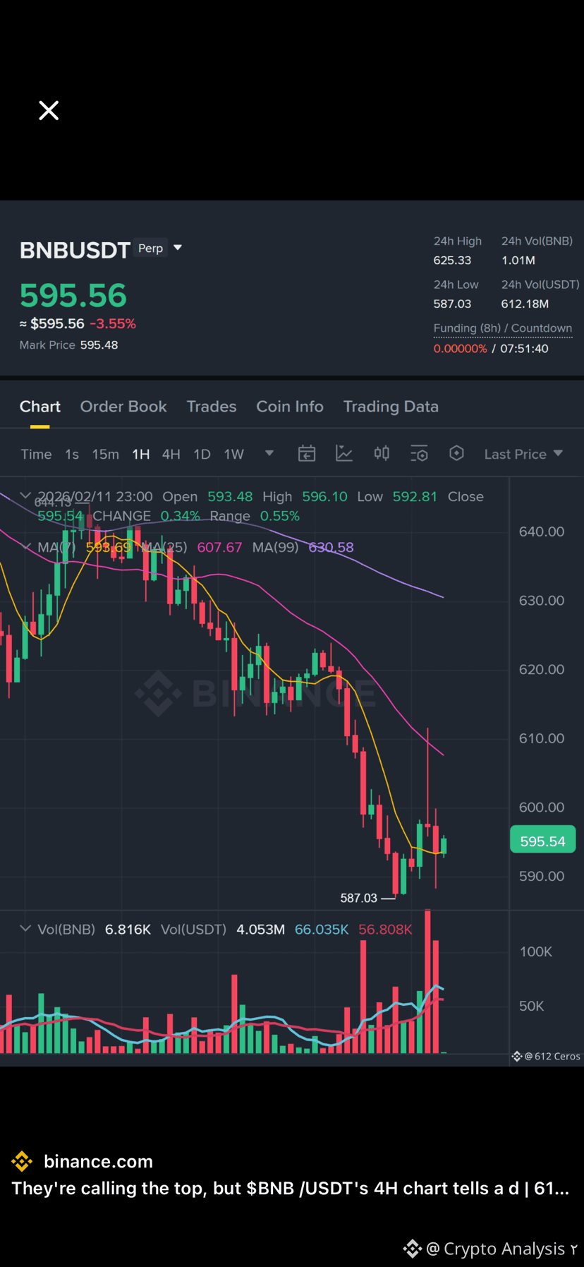
Task: Tap the 640.00 price axis label
Action: point(542,532)
